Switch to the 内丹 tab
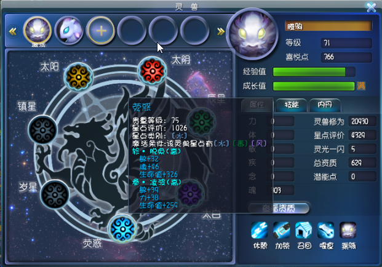 click(325, 105)
